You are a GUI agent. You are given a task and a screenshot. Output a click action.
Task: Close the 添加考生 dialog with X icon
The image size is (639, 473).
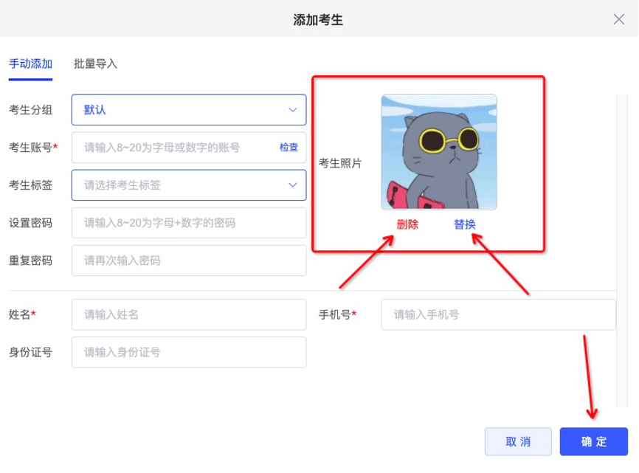618,19
